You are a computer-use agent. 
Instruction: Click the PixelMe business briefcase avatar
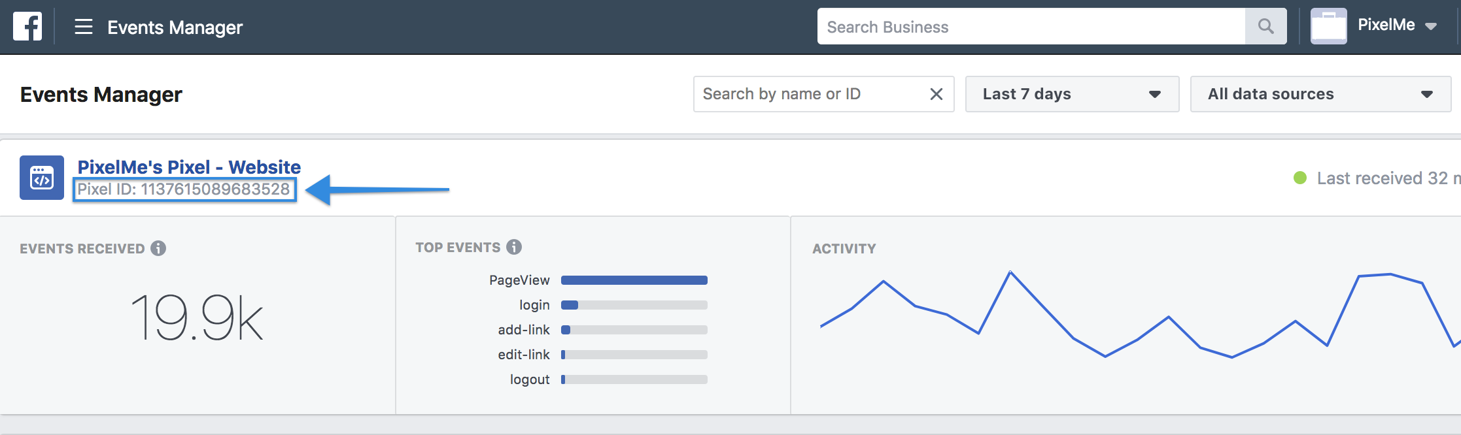point(1328,26)
